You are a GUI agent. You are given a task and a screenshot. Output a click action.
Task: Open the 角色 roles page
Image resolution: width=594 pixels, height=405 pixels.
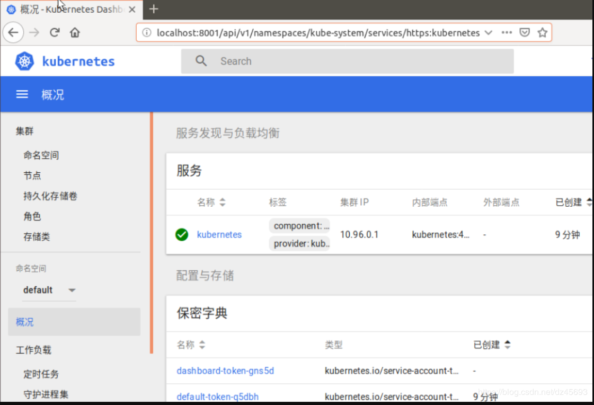click(x=32, y=217)
